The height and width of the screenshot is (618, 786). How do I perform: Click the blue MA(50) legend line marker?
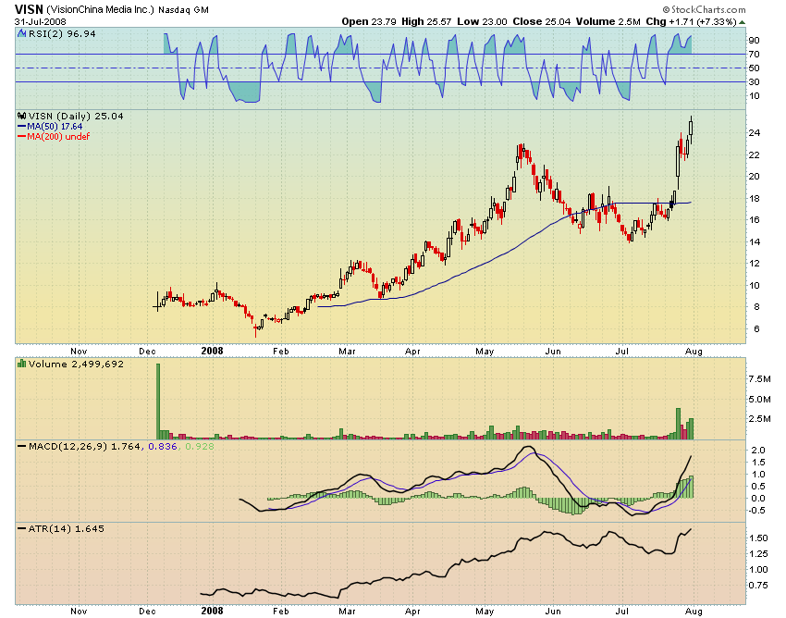(x=21, y=127)
